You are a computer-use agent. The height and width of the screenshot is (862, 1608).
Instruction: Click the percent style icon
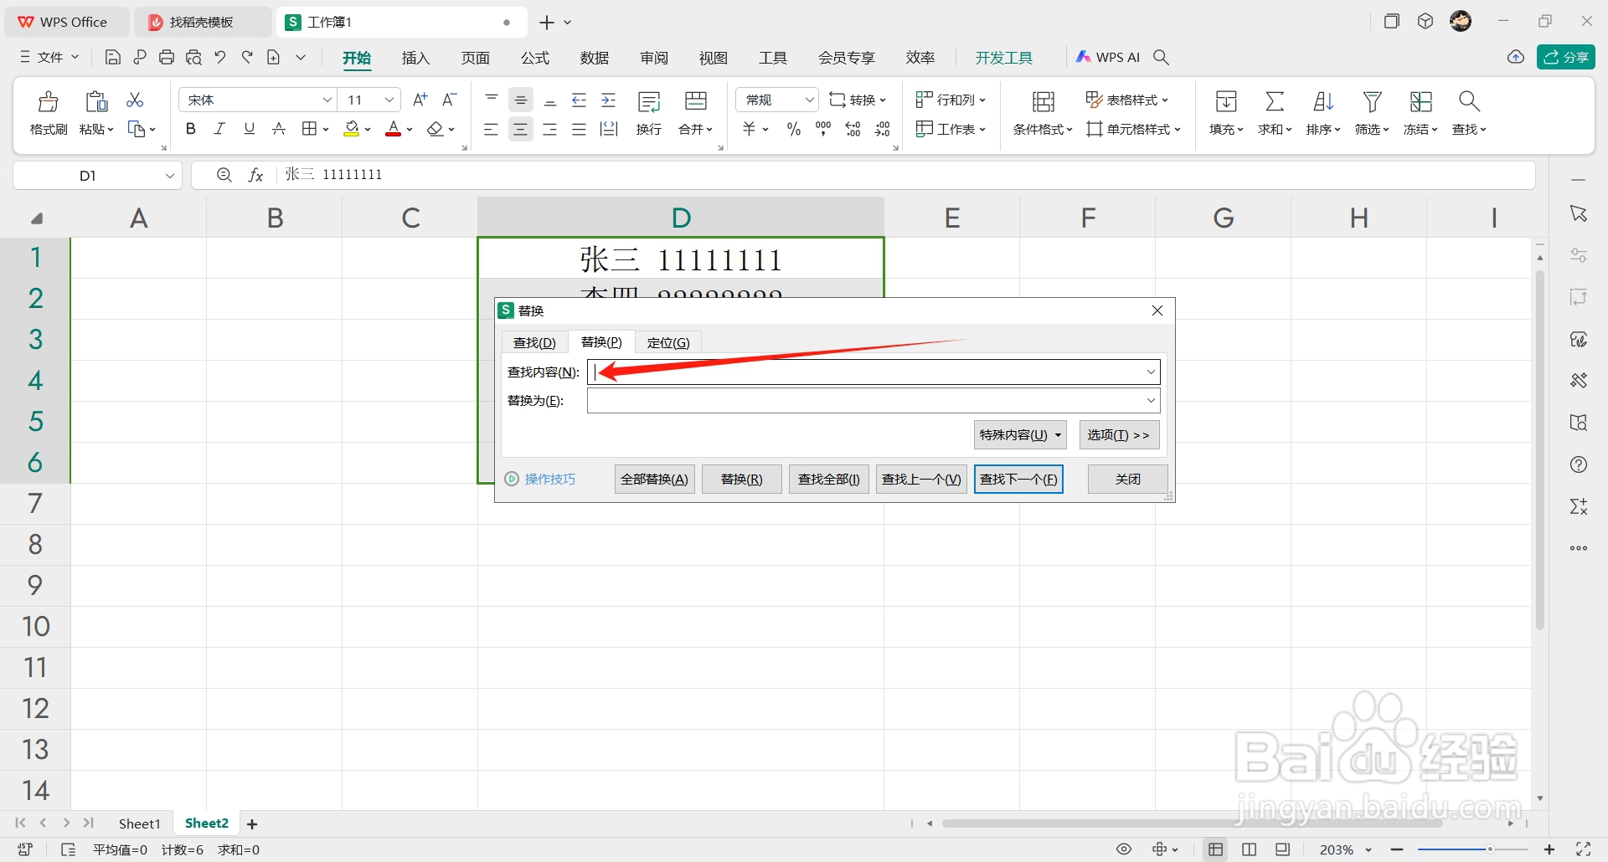pyautogui.click(x=794, y=129)
